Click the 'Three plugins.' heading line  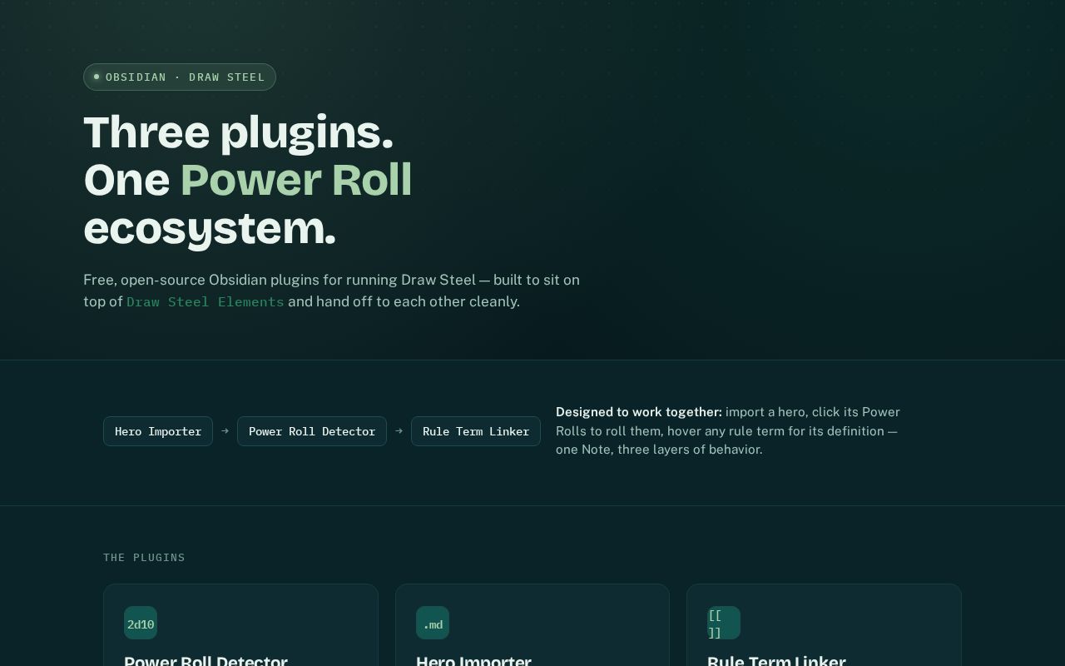point(238,133)
